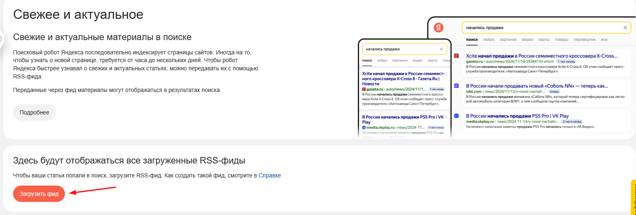Clear the mobile mockup search field with the X
Screen dimensions: 636x215
(x=441, y=49)
